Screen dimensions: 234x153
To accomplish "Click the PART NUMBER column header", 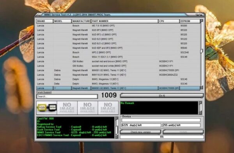I will (x=124, y=21).
